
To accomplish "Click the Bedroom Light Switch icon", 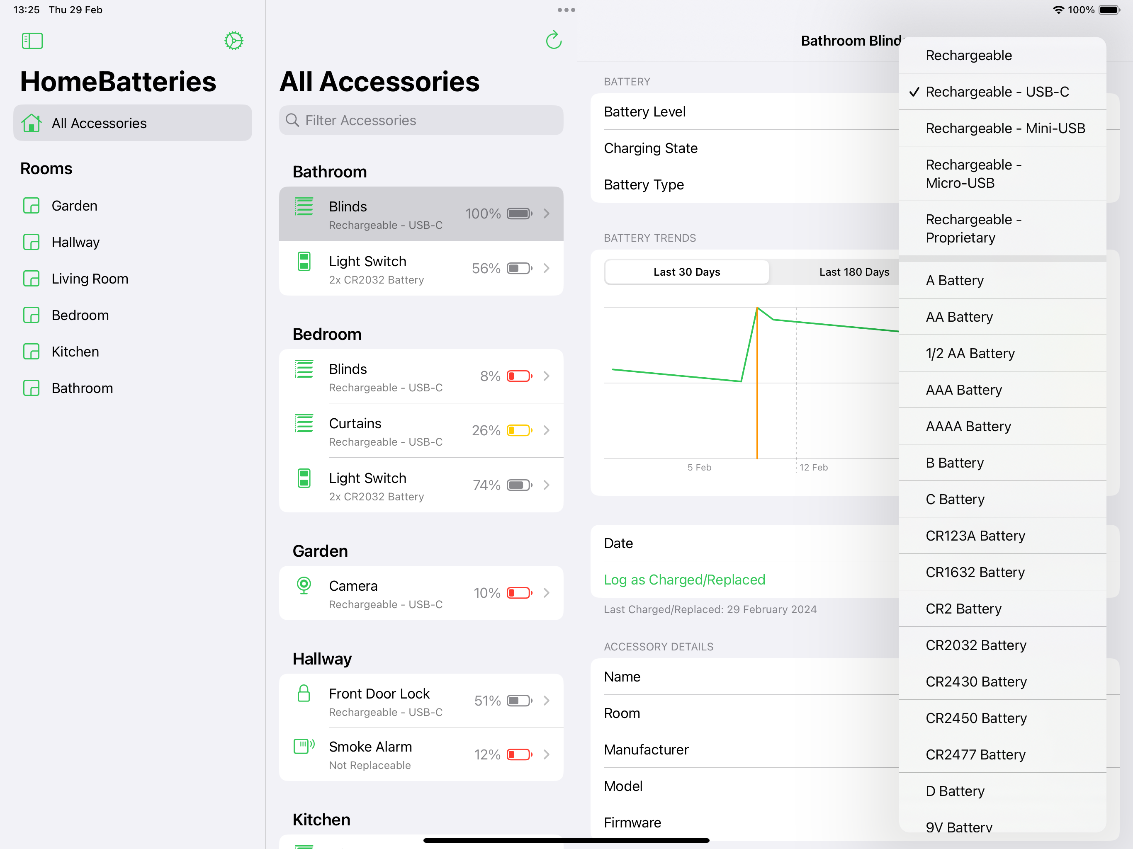I will coord(304,478).
